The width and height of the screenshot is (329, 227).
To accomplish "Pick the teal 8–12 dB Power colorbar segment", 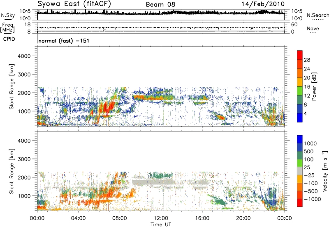I will pos(300,100).
